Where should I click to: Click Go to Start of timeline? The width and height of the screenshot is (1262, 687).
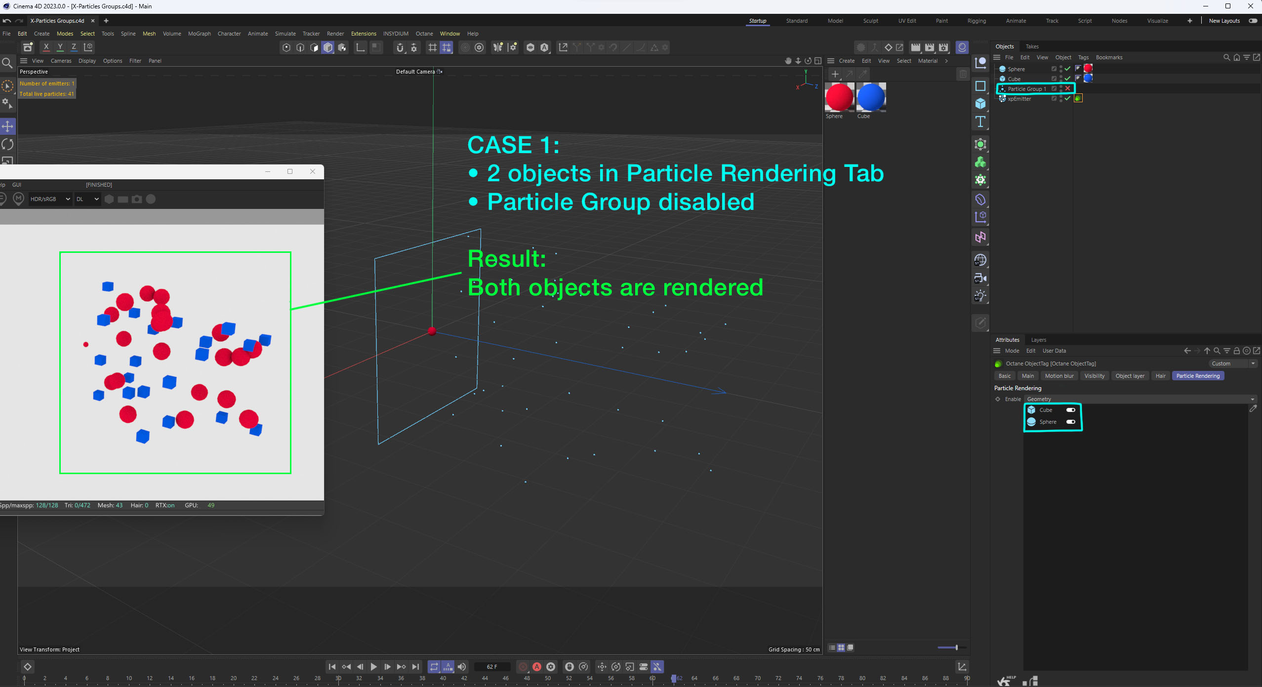point(332,667)
